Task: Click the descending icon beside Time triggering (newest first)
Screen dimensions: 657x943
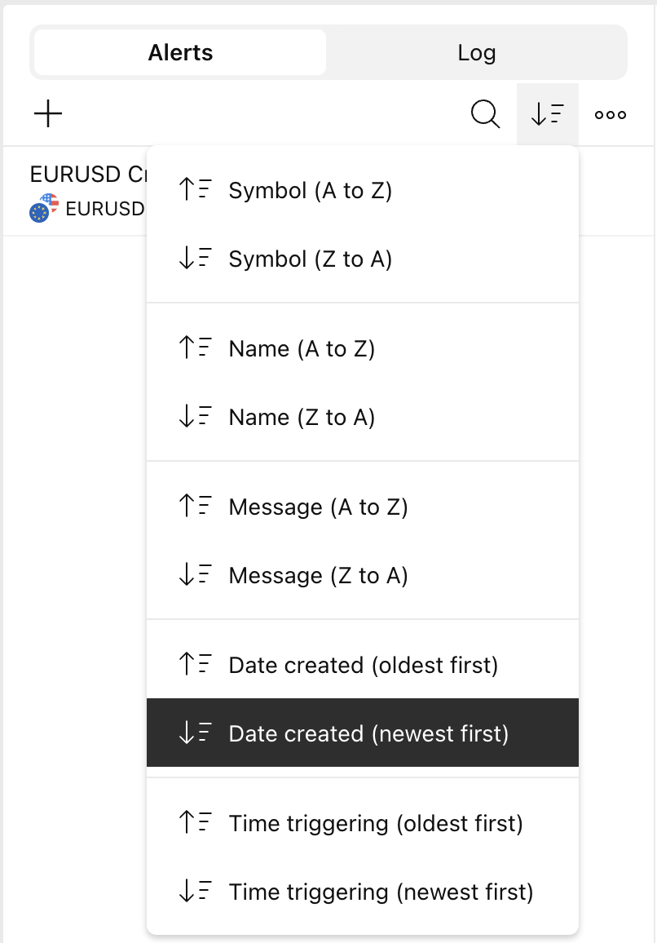Action: tap(195, 892)
